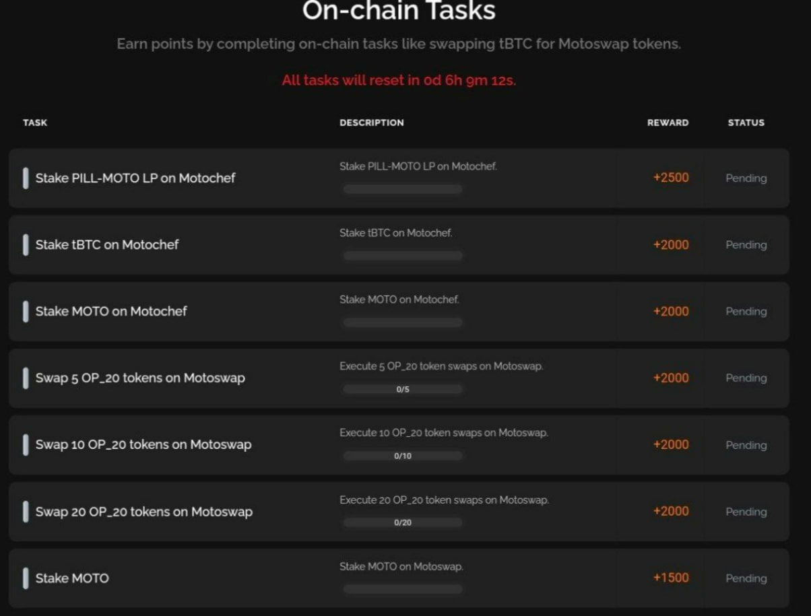Click the REWARD column header
The image size is (811, 616).
[x=668, y=123]
